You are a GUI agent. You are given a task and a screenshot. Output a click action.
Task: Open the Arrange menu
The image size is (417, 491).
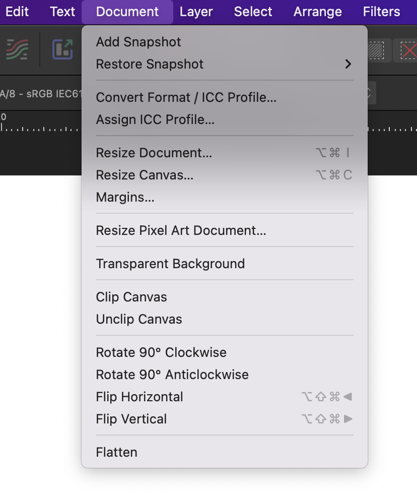click(x=317, y=12)
